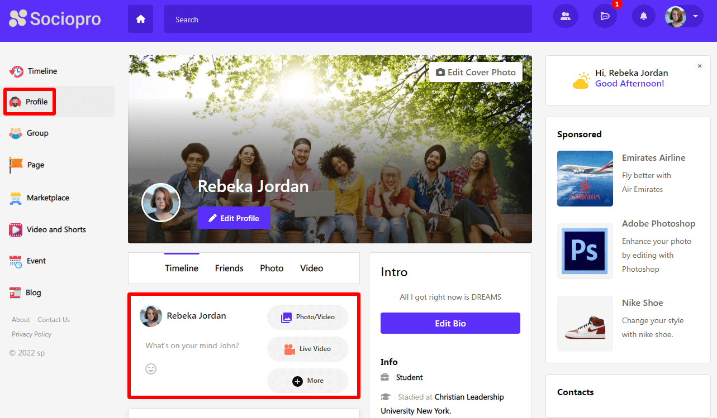This screenshot has width=717, height=418.
Task: Expand More post options
Action: click(307, 381)
